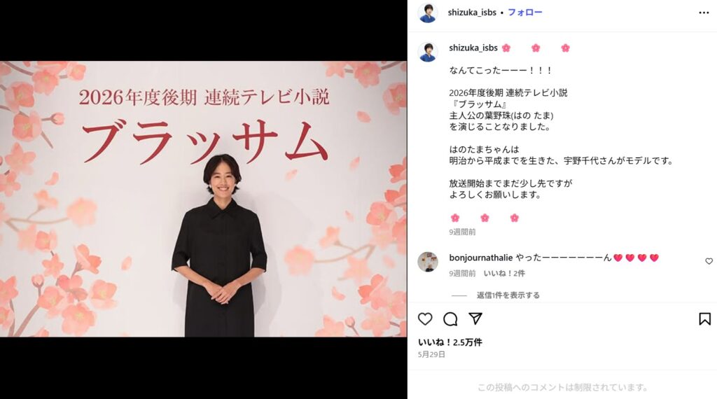Image resolution: width=717 pixels, height=399 pixels.
Task: Click the ブラッサム announcement photo
Action: tap(204, 199)
